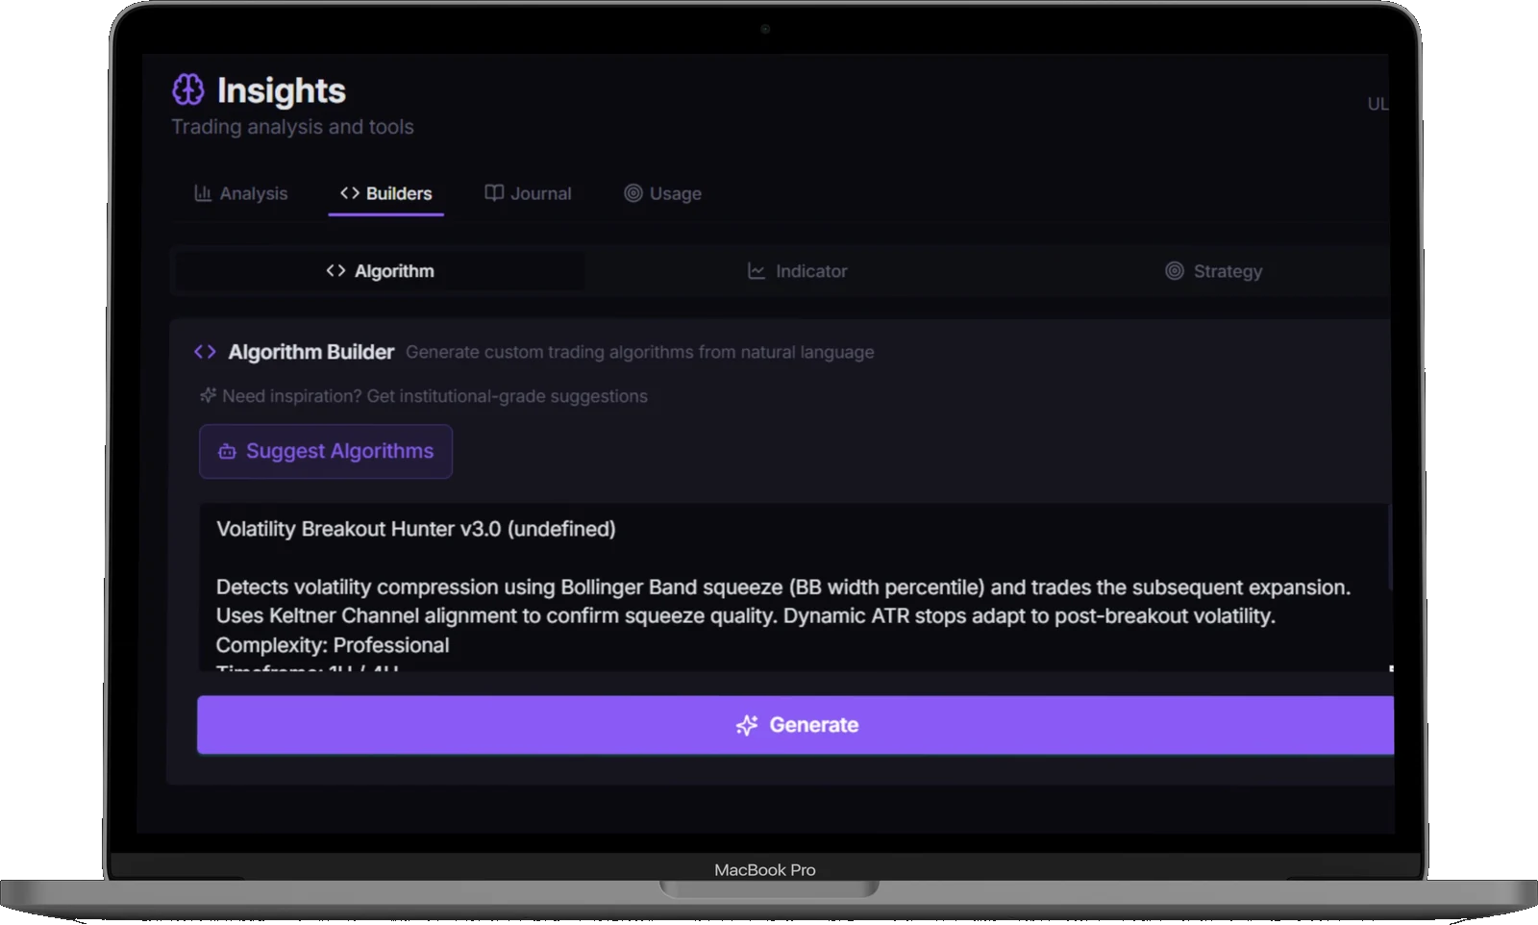
Task: Click the line chart icon on Indicator tab
Action: click(x=757, y=271)
